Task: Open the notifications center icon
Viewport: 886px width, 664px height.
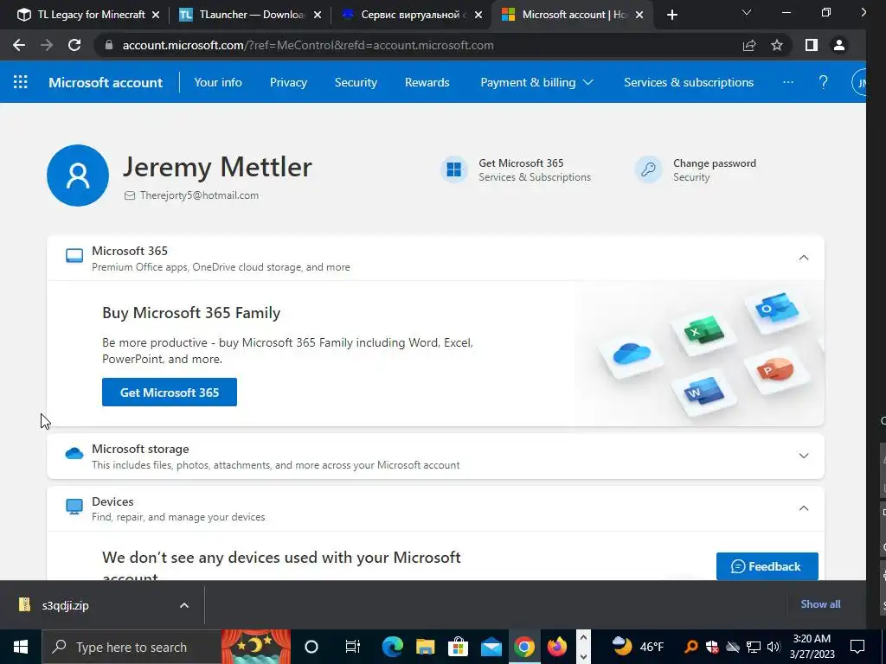Action: tap(857, 647)
